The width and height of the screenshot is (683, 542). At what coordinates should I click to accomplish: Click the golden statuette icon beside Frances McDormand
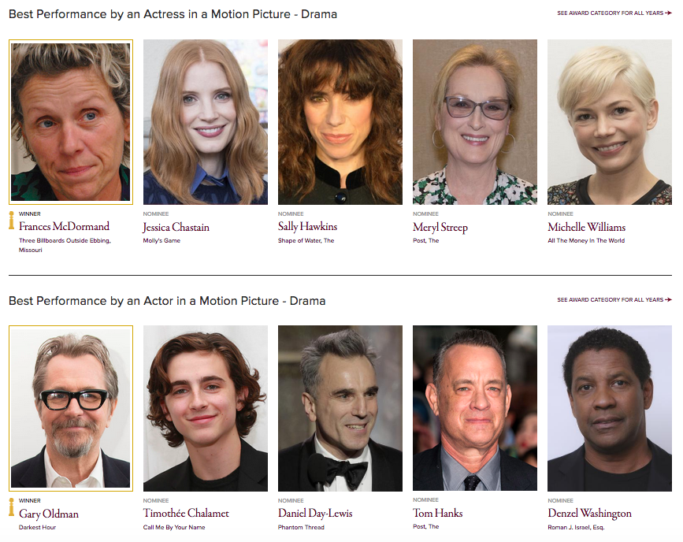tap(11, 220)
